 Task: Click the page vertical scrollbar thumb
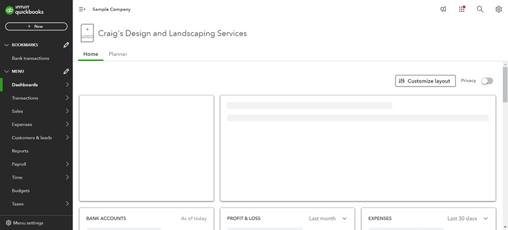[x=505, y=85]
